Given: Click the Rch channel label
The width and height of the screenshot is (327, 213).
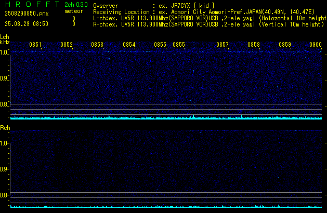Looking at the screenshot, I should click(5, 128).
